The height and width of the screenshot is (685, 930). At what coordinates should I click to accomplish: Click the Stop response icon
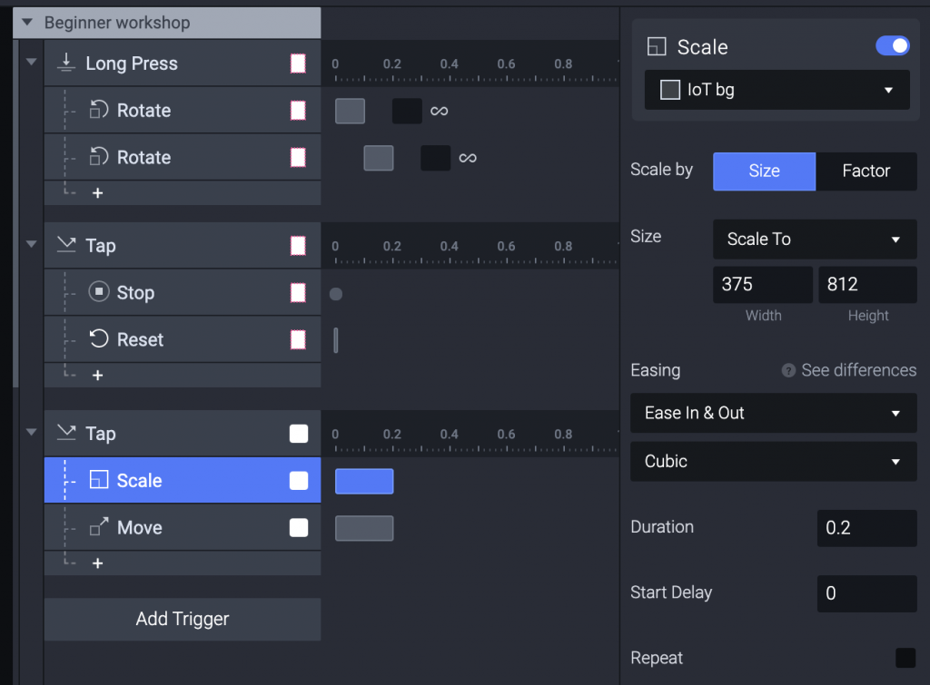click(98, 293)
